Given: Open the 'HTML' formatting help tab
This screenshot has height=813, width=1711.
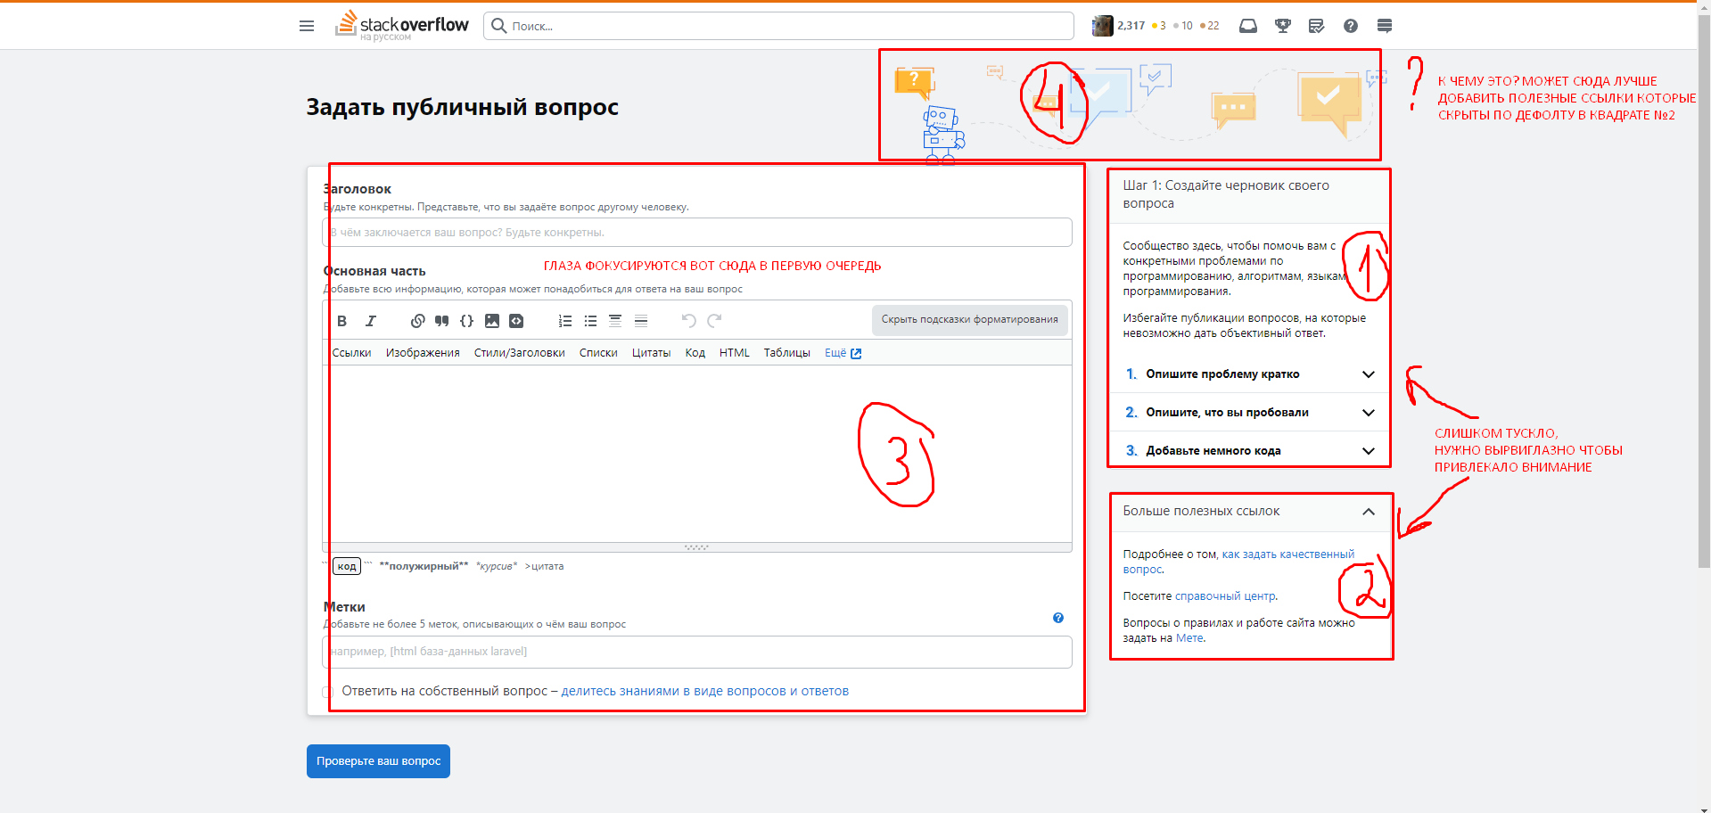Looking at the screenshot, I should coord(735,353).
